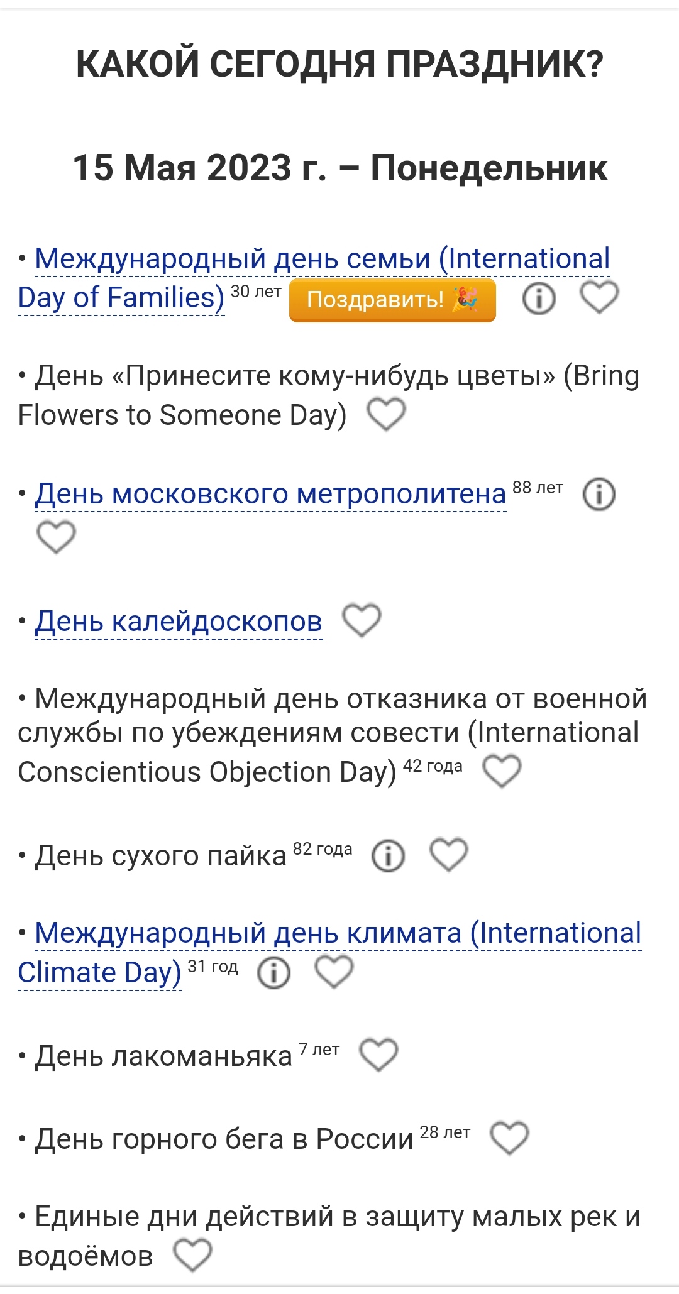Show info for День сухого пайка
Screen dimensions: 679x1294
[388, 856]
